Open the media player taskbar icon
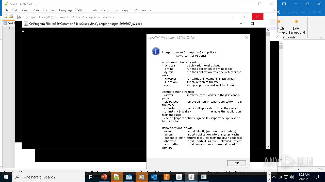The image size is (325, 182). tap(141, 177)
